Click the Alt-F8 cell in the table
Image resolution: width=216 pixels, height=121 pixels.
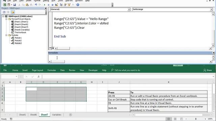tap(119, 96)
